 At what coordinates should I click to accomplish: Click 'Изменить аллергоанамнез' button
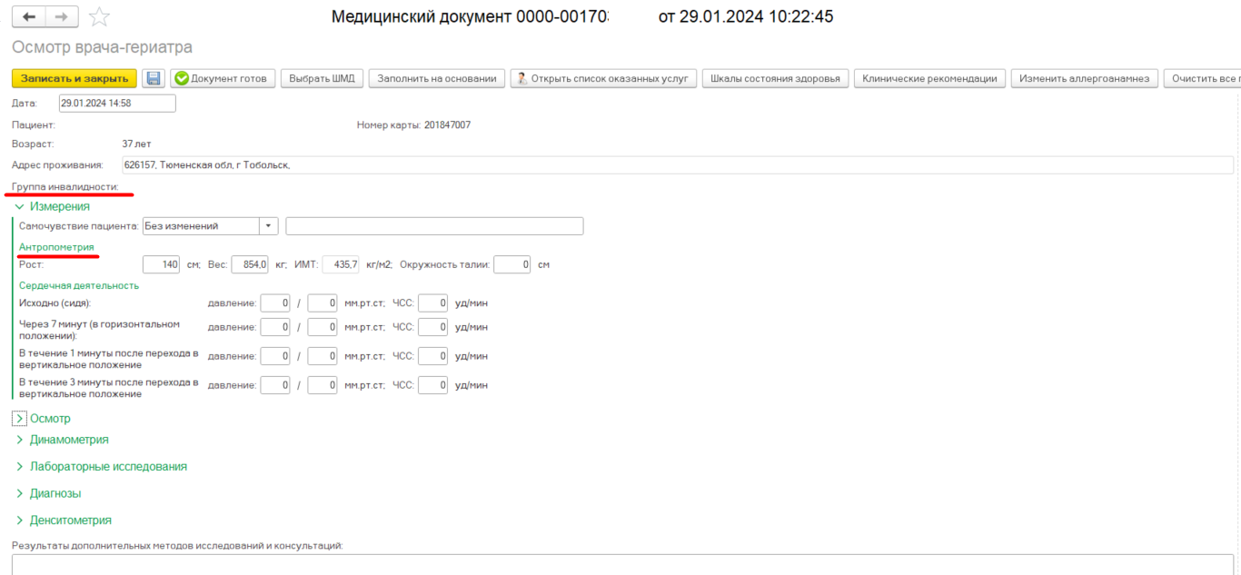click(1084, 79)
